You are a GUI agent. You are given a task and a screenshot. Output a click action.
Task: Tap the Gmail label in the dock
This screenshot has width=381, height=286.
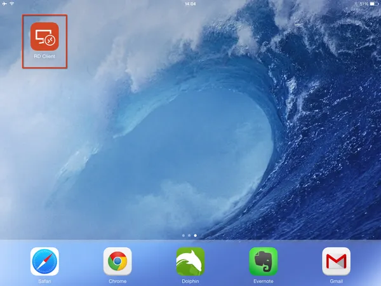tap(337, 281)
